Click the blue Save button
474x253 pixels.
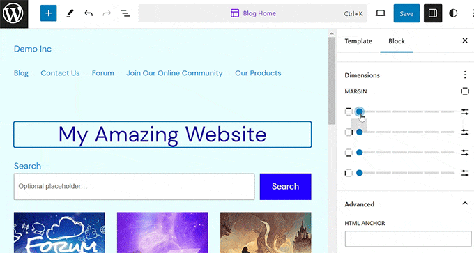(406, 13)
